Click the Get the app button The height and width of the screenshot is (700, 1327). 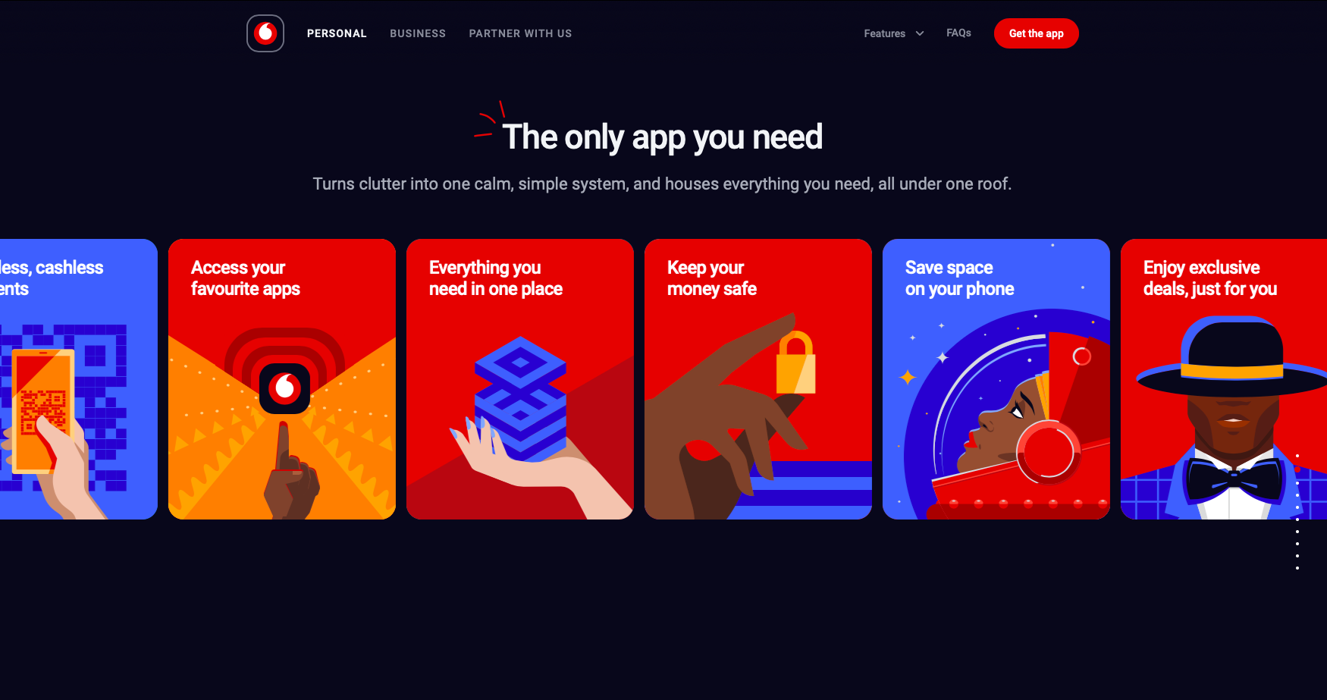coord(1036,33)
